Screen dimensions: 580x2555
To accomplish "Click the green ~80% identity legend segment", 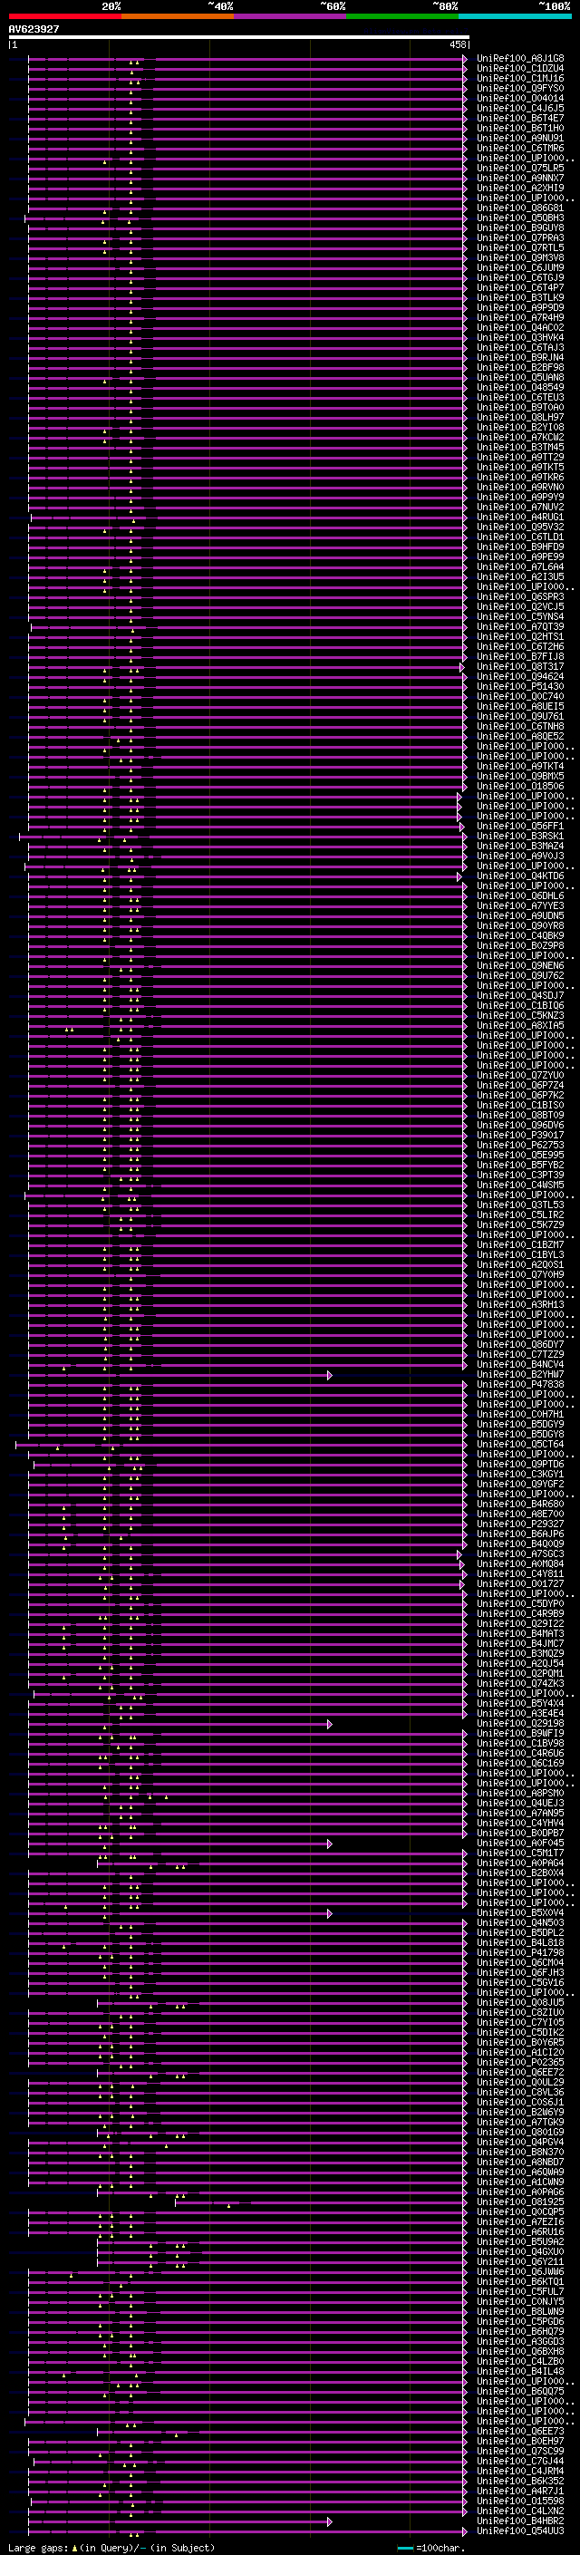I will click(x=402, y=16).
